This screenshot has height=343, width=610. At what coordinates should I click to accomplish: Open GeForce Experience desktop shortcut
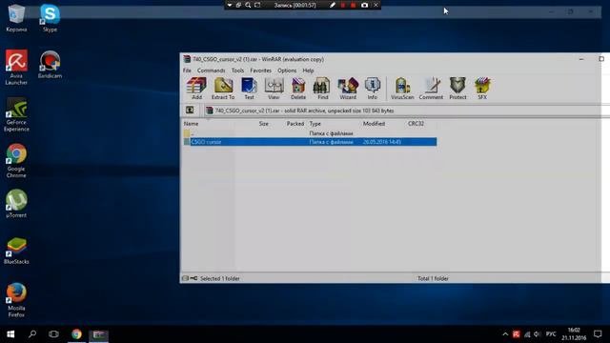coord(16,114)
